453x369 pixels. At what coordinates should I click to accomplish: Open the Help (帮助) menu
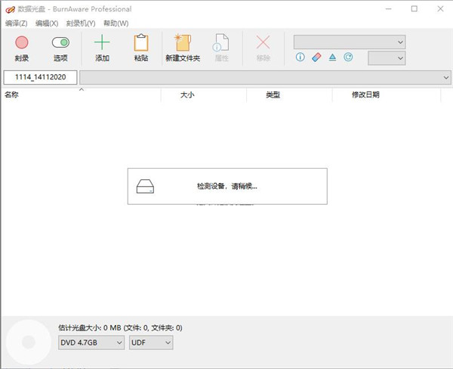[116, 23]
